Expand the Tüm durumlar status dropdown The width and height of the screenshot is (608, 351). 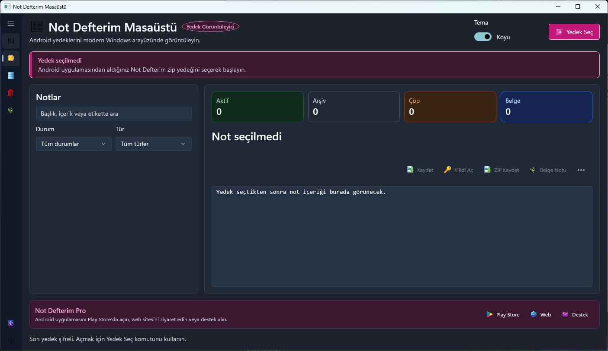[x=74, y=144]
